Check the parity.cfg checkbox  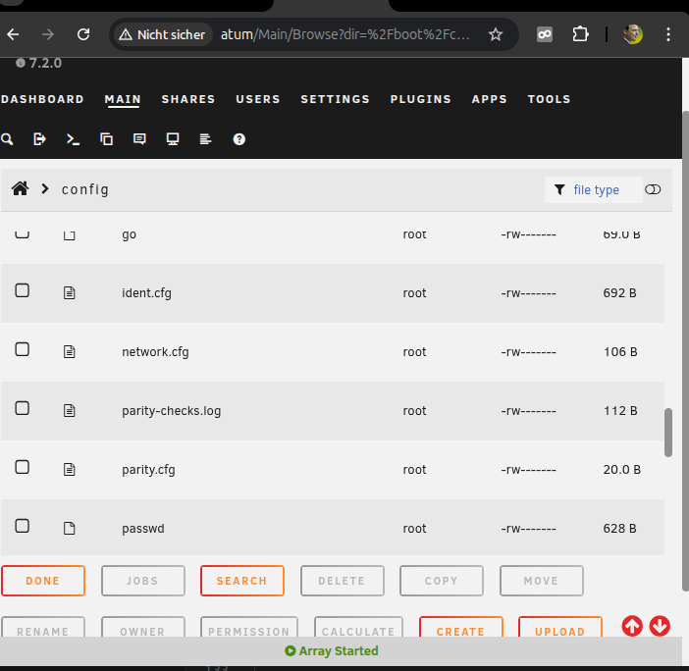click(22, 467)
